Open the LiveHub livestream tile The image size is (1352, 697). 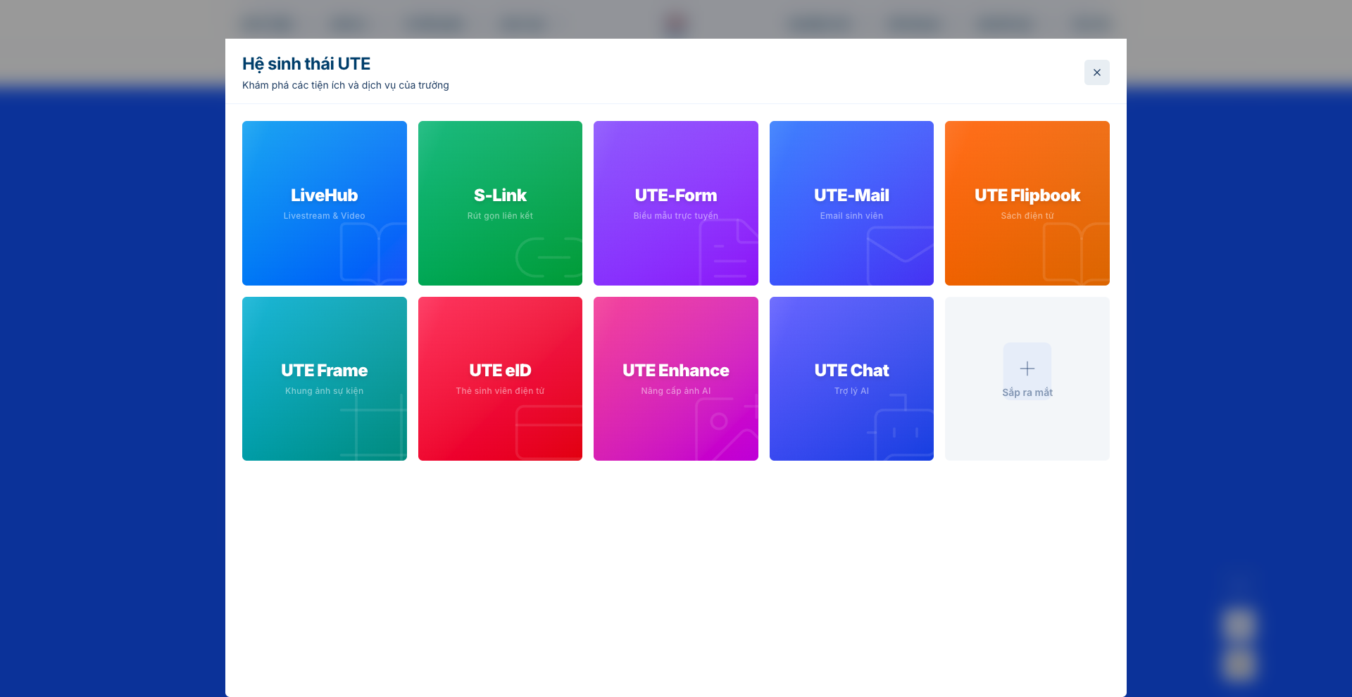(x=324, y=203)
